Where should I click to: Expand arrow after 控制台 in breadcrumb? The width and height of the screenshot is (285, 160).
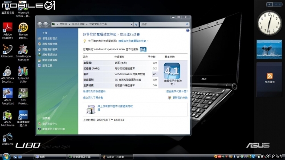pos(69,24)
